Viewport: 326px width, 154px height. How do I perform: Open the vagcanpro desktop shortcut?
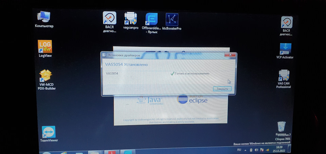(130, 21)
